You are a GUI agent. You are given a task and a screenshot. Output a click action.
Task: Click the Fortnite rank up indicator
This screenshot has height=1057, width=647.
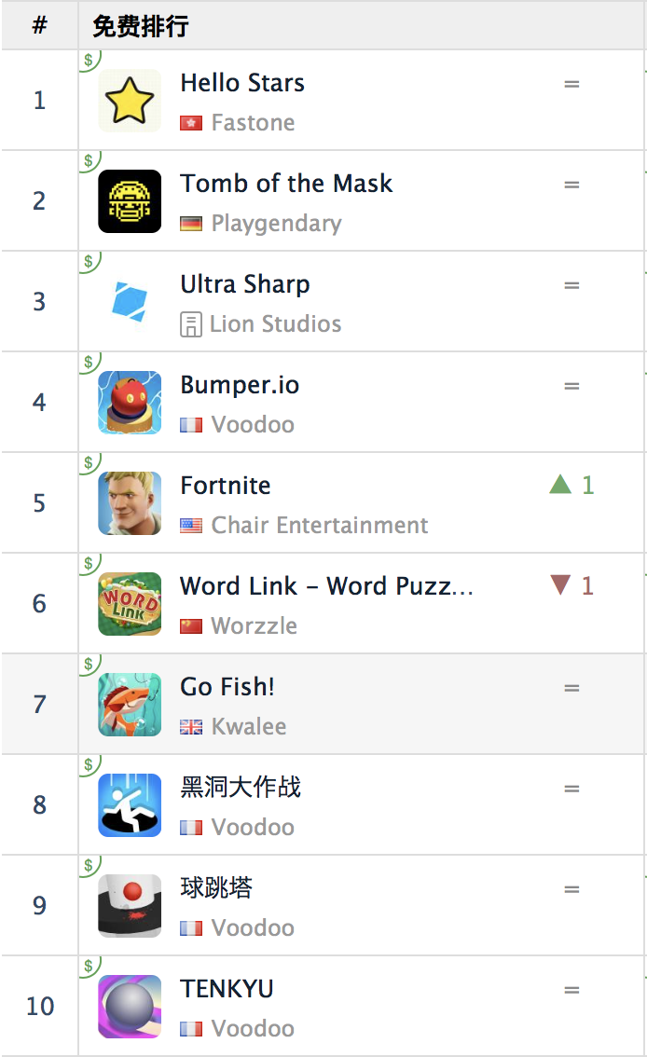571,485
